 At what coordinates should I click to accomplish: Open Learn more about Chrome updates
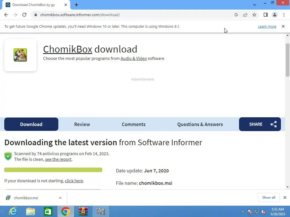pos(267,26)
